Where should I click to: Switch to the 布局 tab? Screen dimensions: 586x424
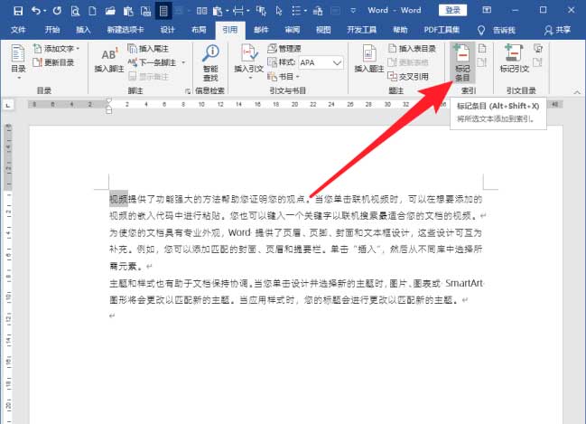[x=199, y=30]
